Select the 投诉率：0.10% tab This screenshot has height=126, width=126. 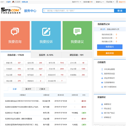coord(46,55)
